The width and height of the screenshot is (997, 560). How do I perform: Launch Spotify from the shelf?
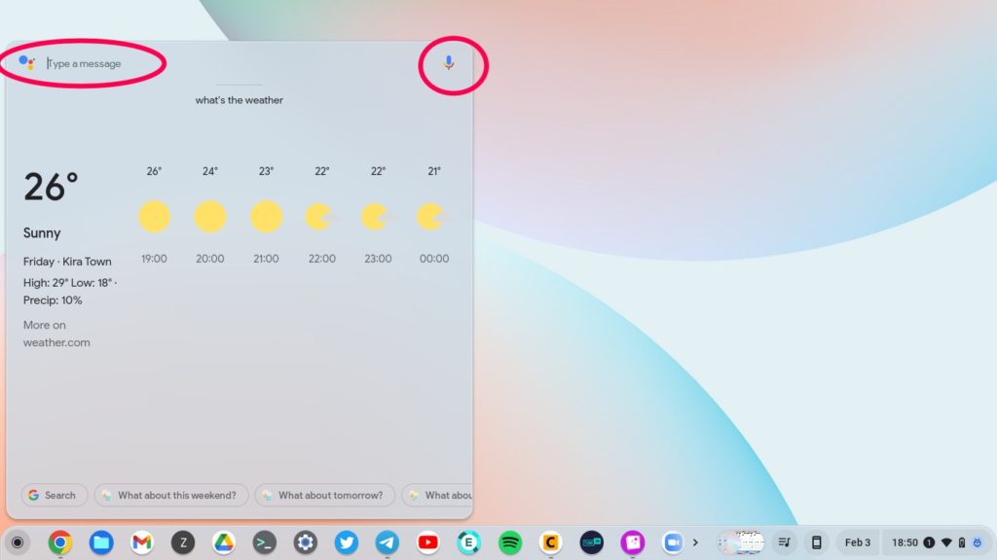[510, 542]
